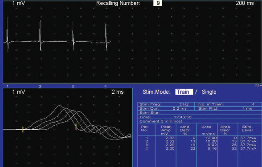262x167 pixels.
Task: Click the Stim.Mode label
Action: click(x=156, y=92)
